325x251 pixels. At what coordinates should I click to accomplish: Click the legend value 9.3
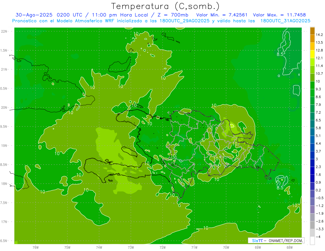(318, 89)
